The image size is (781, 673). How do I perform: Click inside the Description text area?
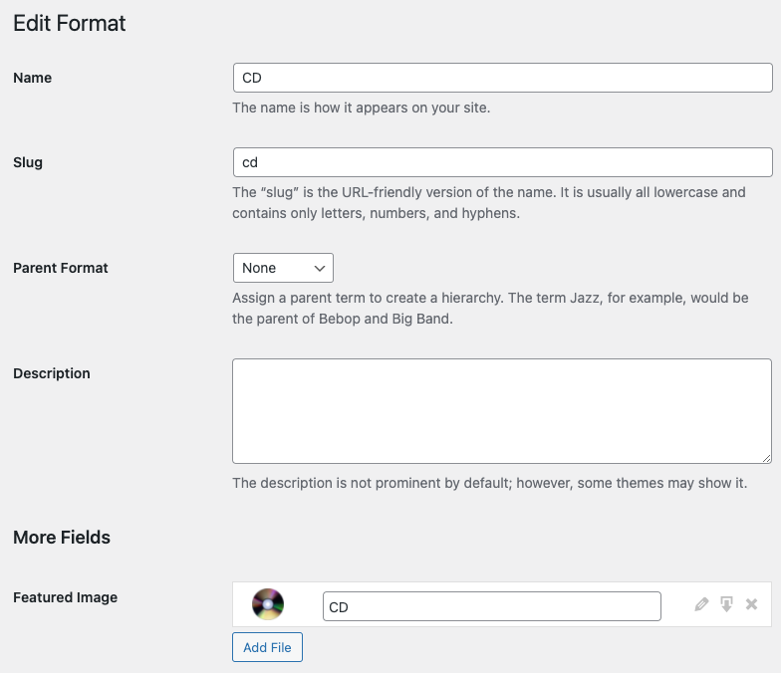[x=502, y=410]
